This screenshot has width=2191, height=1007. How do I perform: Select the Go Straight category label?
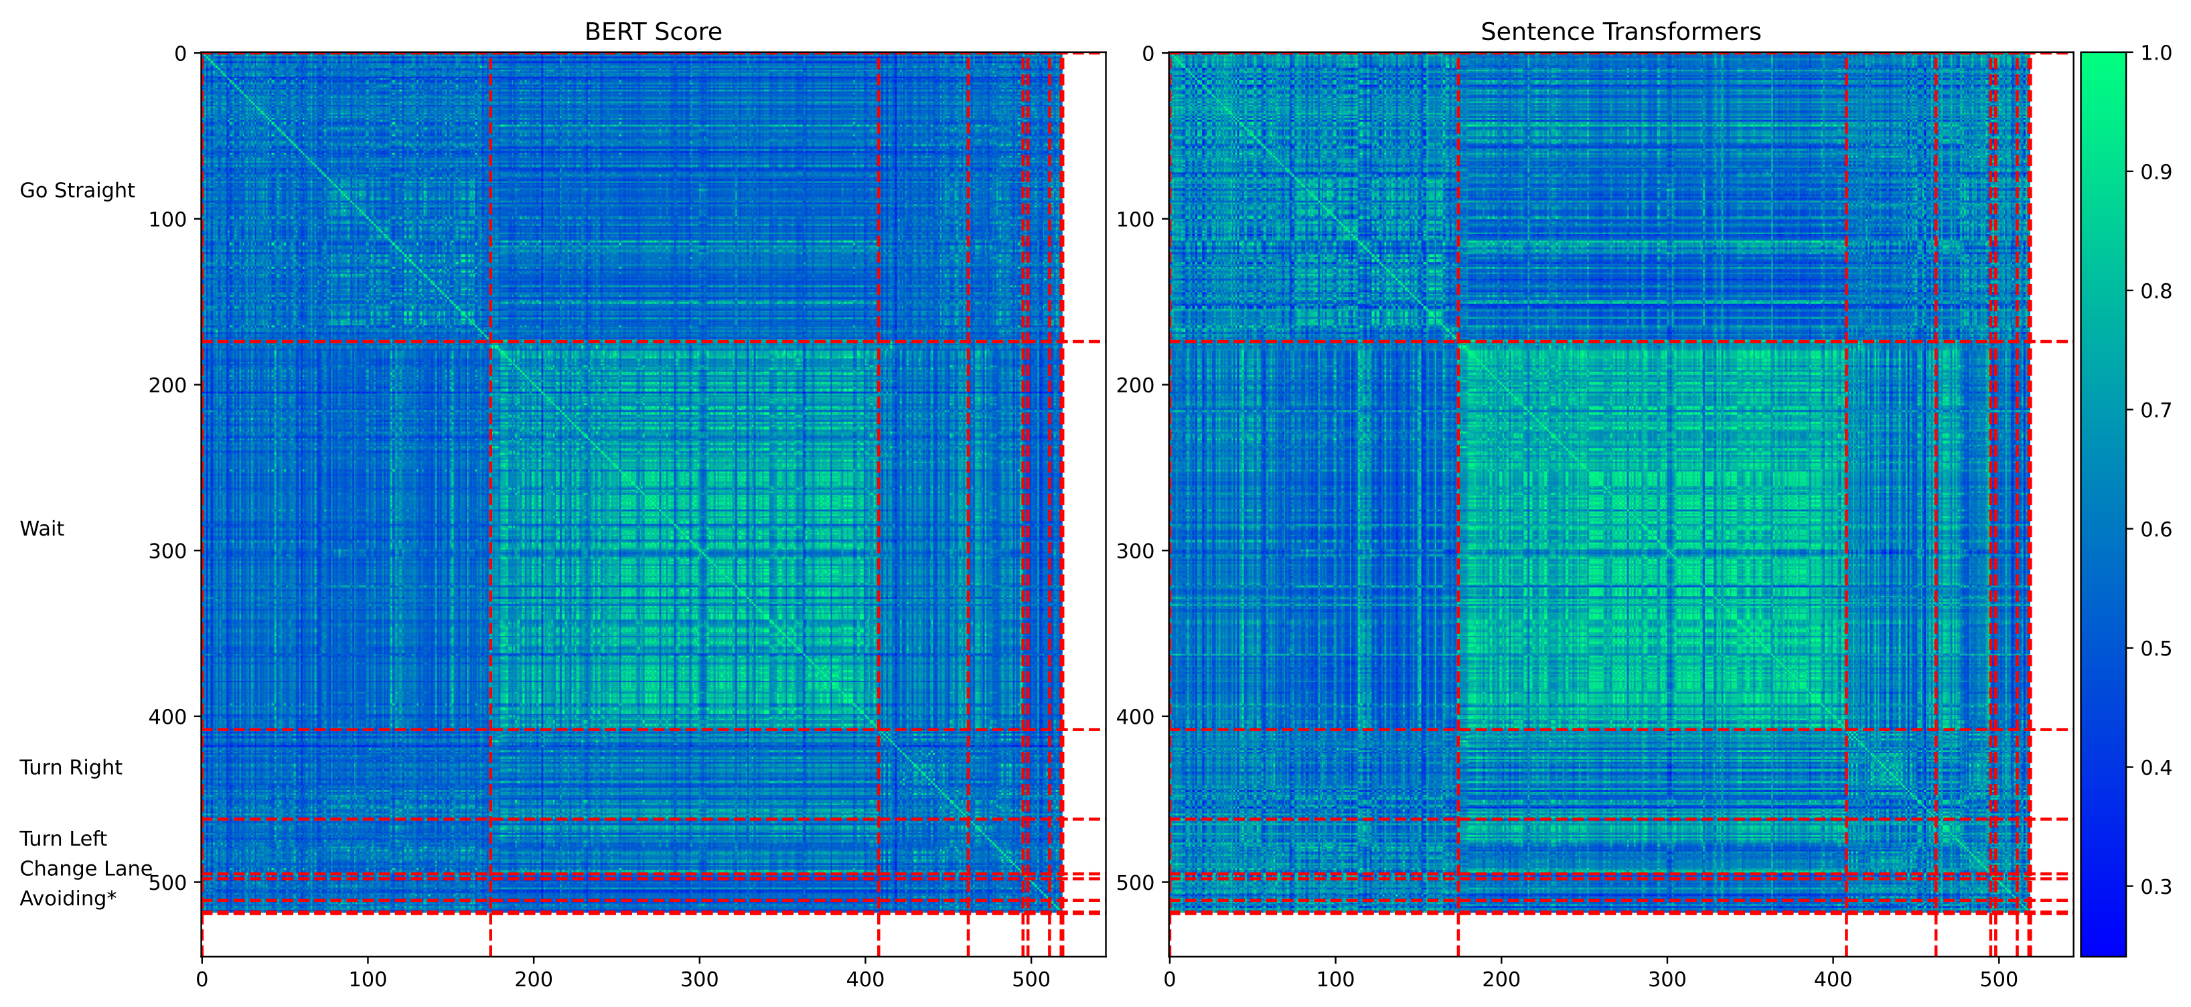click(x=76, y=191)
